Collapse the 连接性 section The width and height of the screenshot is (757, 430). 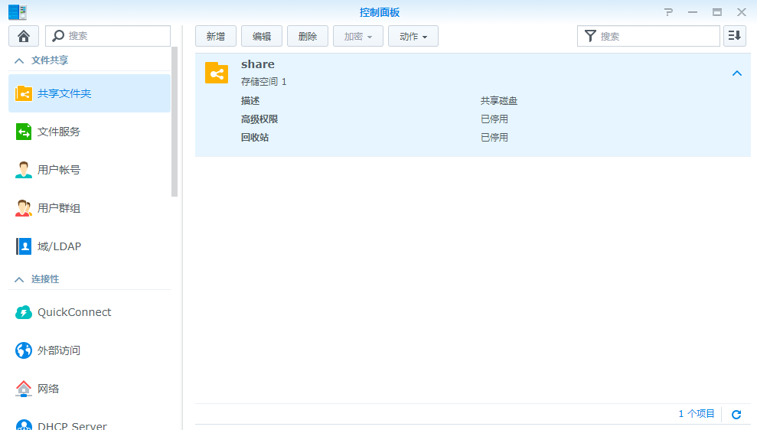19,279
